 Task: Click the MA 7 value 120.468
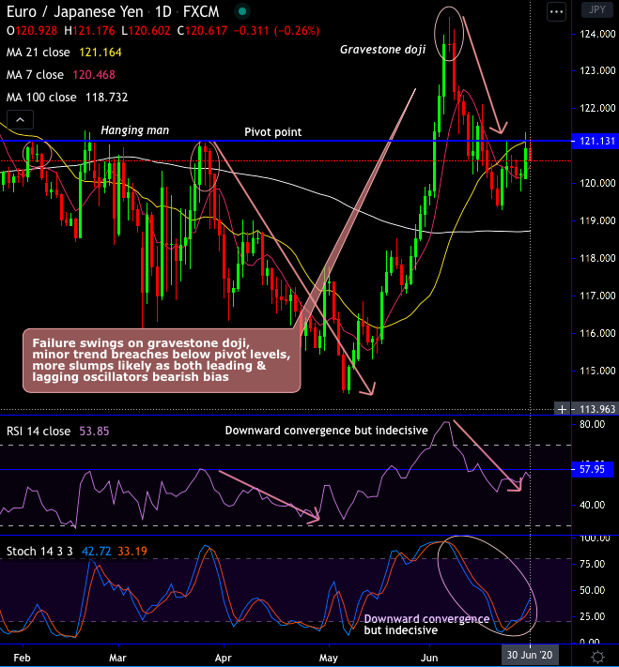(94, 75)
